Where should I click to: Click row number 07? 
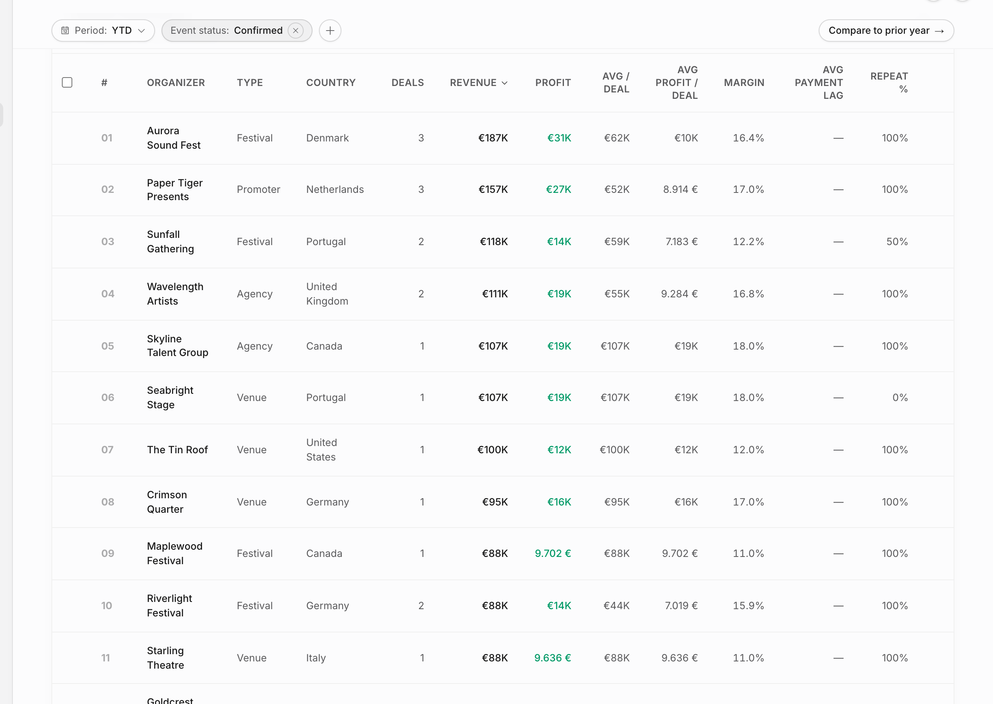107,450
